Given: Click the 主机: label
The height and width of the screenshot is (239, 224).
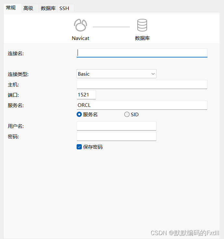Looking at the screenshot, I should click(13, 85).
